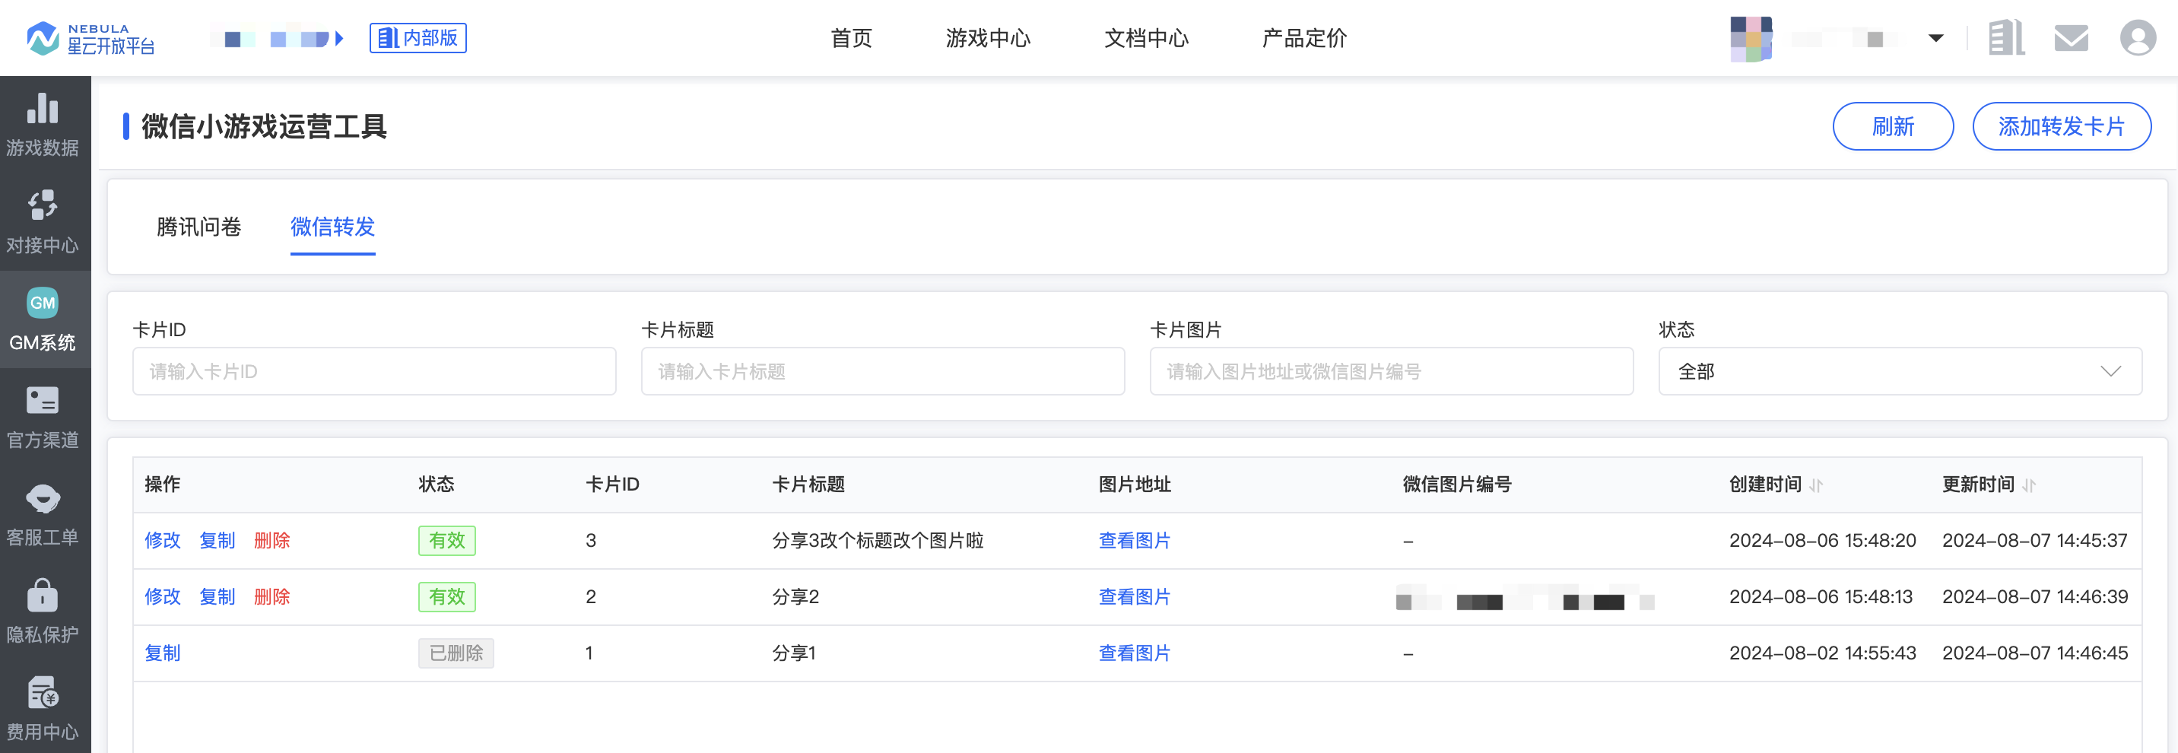Click the 内部版 badge
The height and width of the screenshot is (753, 2178).
coord(418,38)
